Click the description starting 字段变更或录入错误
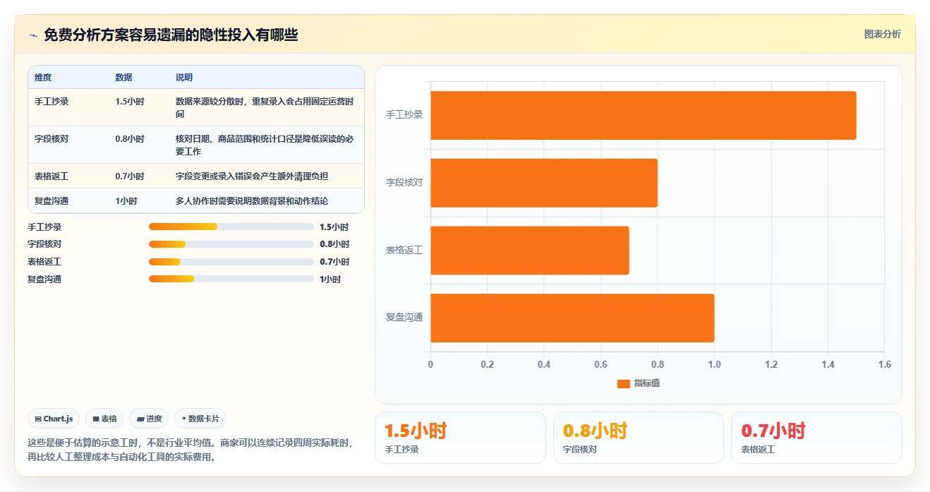 [252, 176]
